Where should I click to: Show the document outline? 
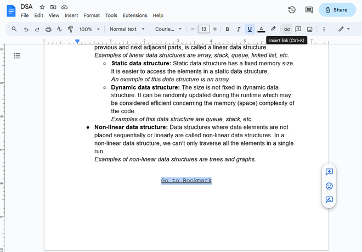pos(17,55)
